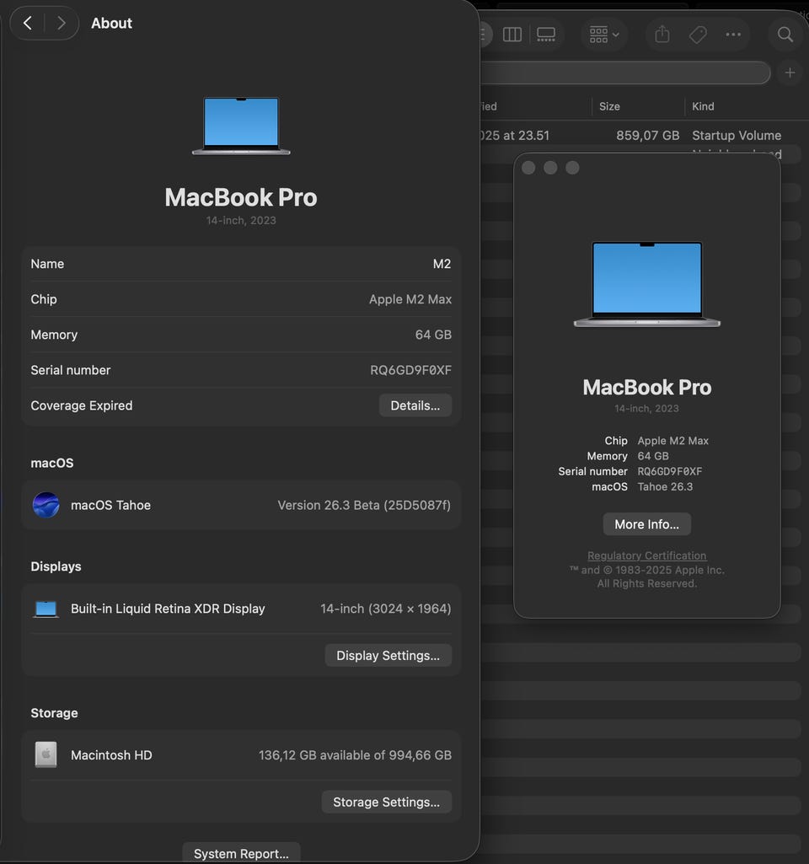Switch Finder to gallery view
The width and height of the screenshot is (809, 864).
coord(546,35)
